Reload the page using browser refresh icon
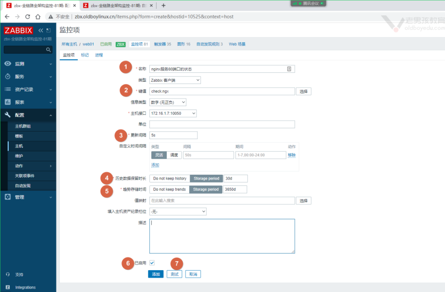The image size is (445, 292). [x=28, y=16]
